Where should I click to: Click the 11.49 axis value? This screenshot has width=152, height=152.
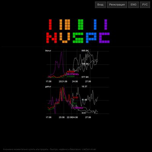(x=84, y=100)
